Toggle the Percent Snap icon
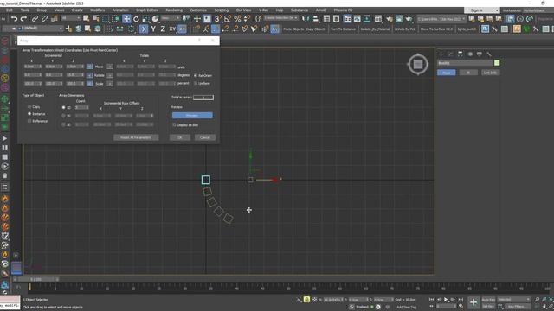This screenshot has width=554, height=311. (x=237, y=19)
